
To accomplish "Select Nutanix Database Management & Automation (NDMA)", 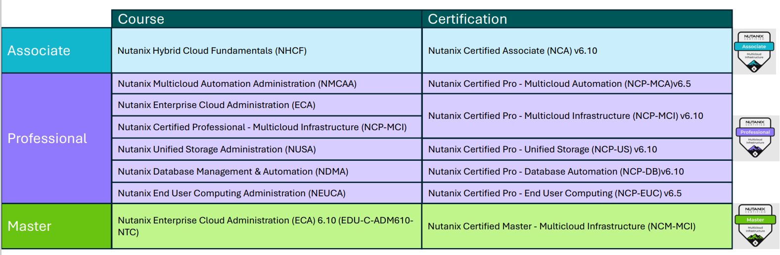I will 233,172.
